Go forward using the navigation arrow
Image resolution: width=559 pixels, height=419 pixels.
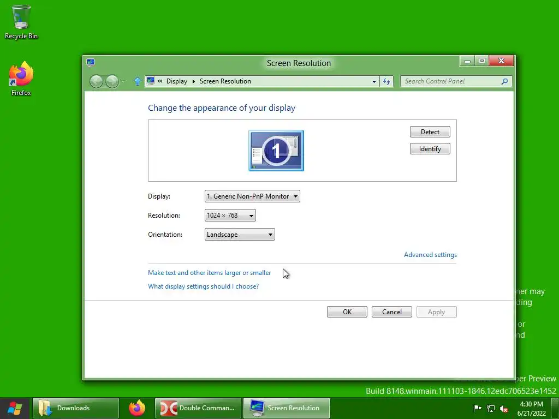click(112, 82)
